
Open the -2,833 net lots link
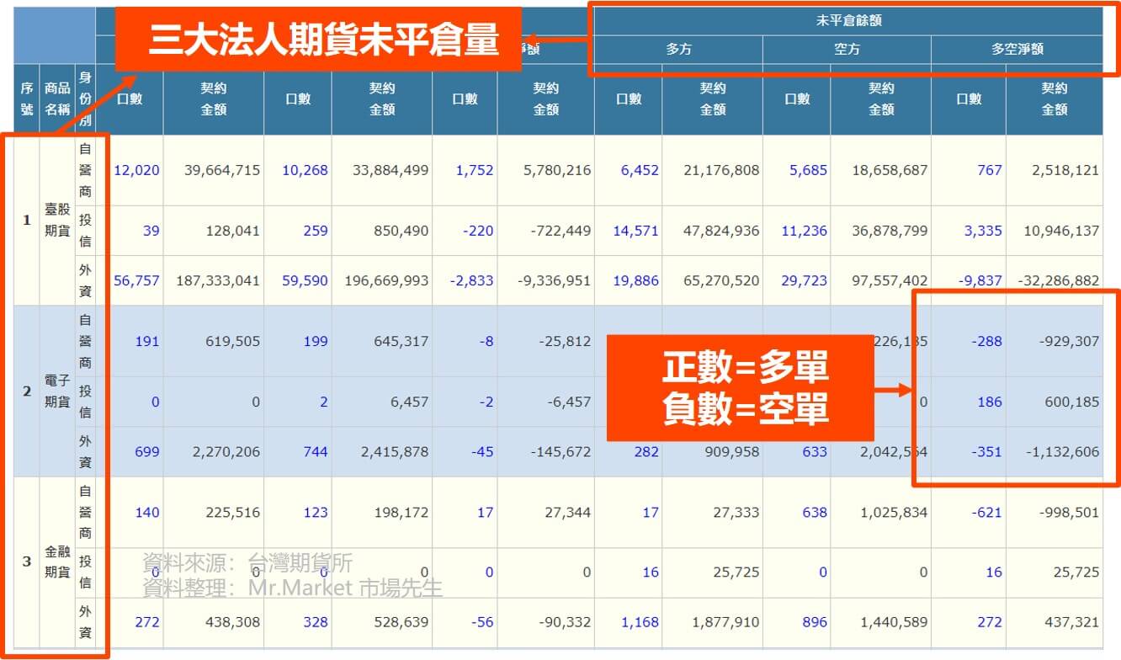(x=472, y=281)
